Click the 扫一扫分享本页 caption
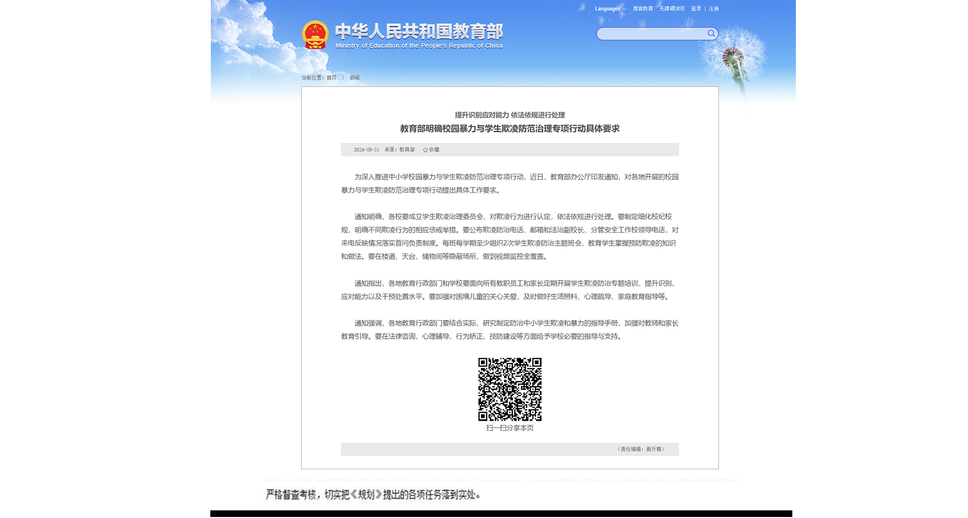The image size is (968, 518). (x=510, y=428)
